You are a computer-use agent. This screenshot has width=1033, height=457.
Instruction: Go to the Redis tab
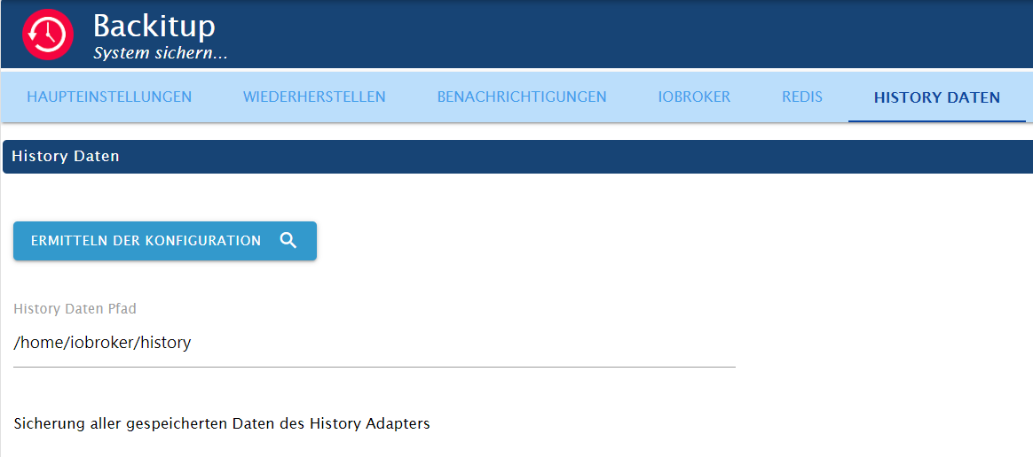tap(802, 97)
